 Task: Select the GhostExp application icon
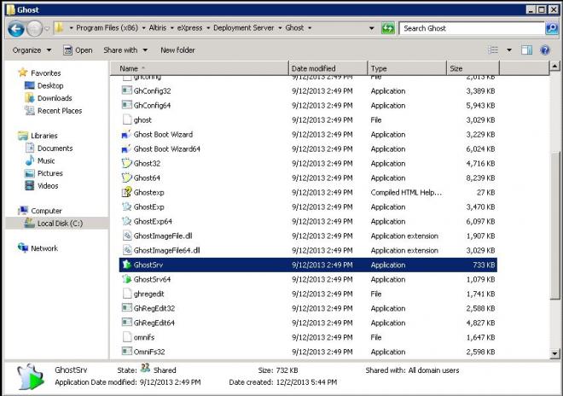[x=126, y=207]
